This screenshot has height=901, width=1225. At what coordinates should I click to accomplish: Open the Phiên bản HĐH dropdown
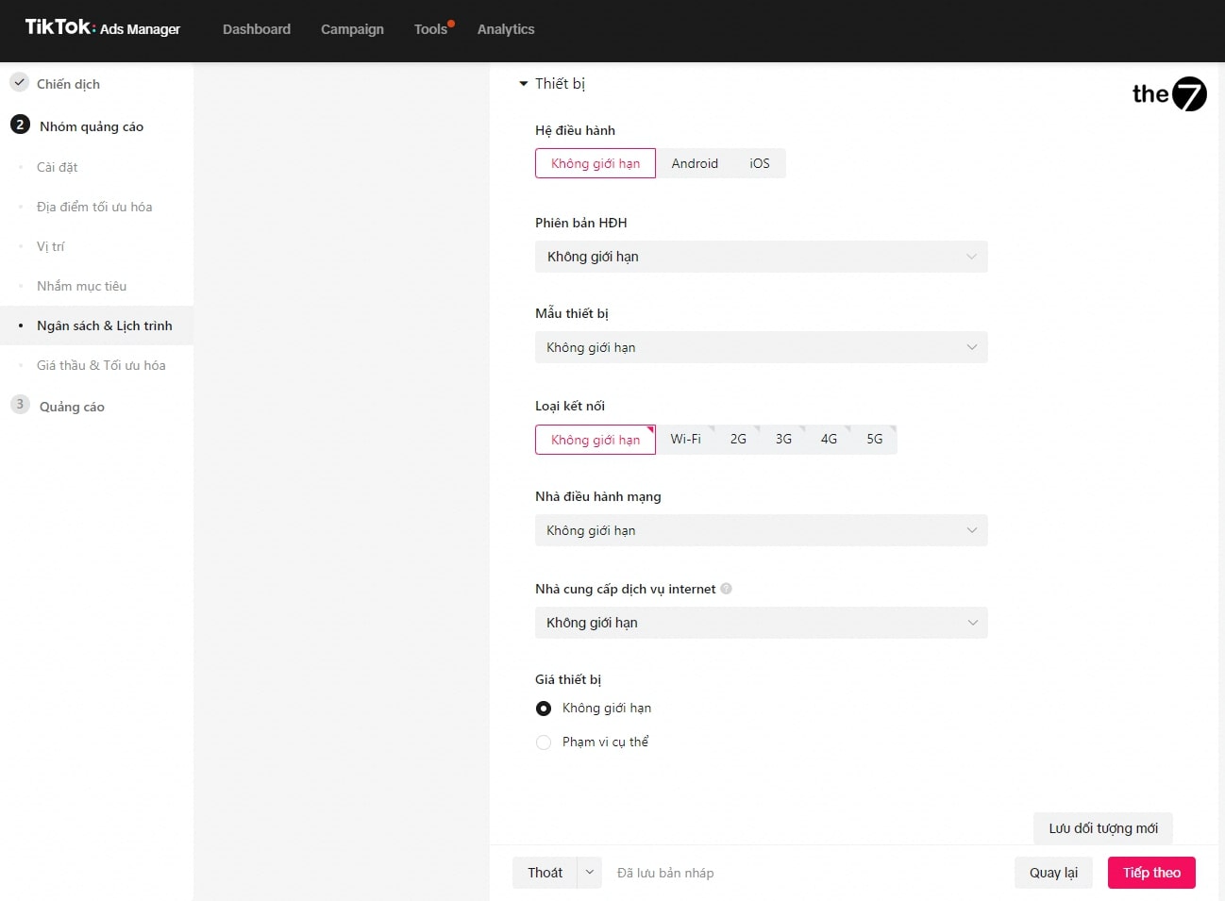(761, 257)
